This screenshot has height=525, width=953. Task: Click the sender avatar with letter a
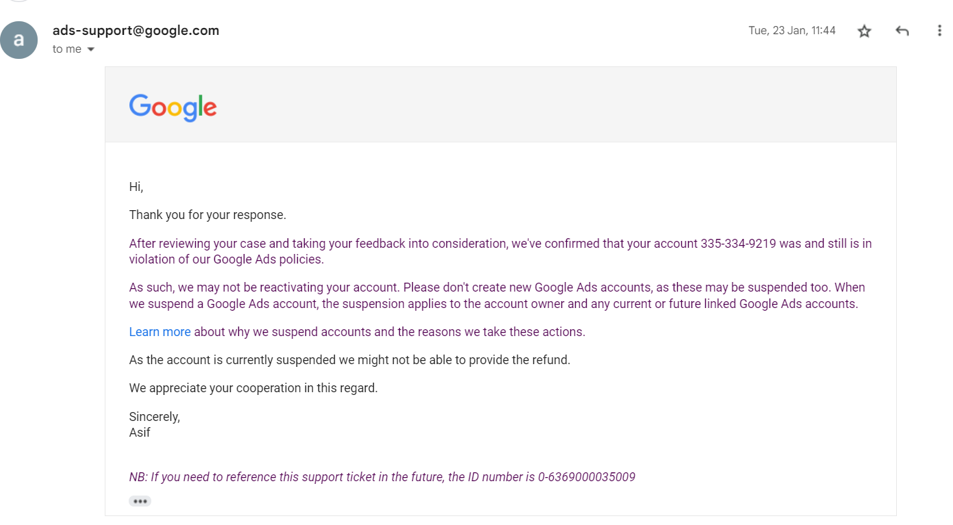[x=19, y=40]
